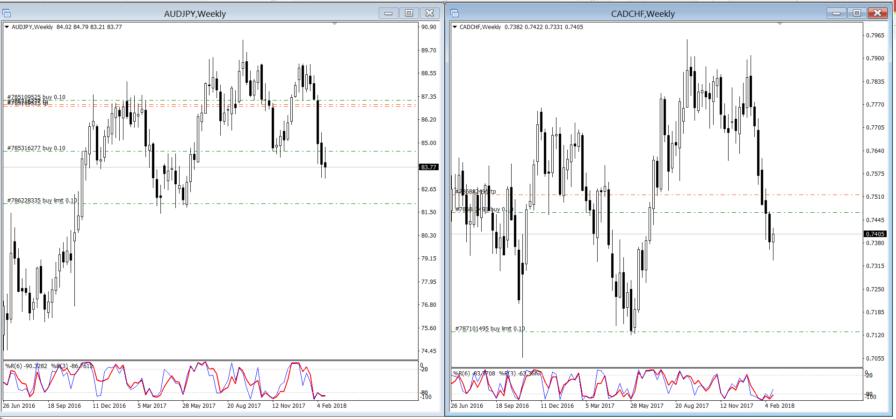Click 90.90 on AUDJPY price scale
Screen dimensions: 896x419
pyautogui.click(x=429, y=27)
